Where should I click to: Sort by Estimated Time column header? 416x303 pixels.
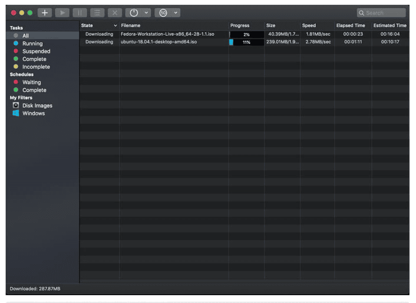pyautogui.click(x=390, y=26)
